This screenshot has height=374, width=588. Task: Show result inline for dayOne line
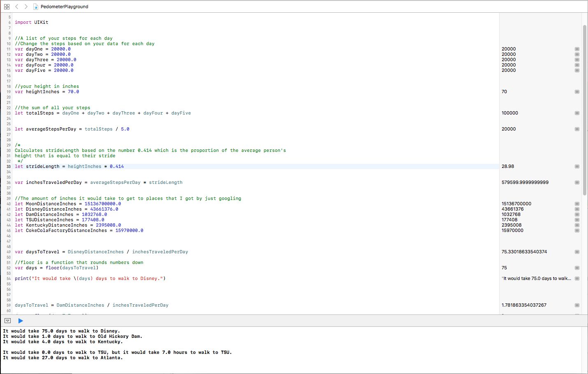point(577,49)
